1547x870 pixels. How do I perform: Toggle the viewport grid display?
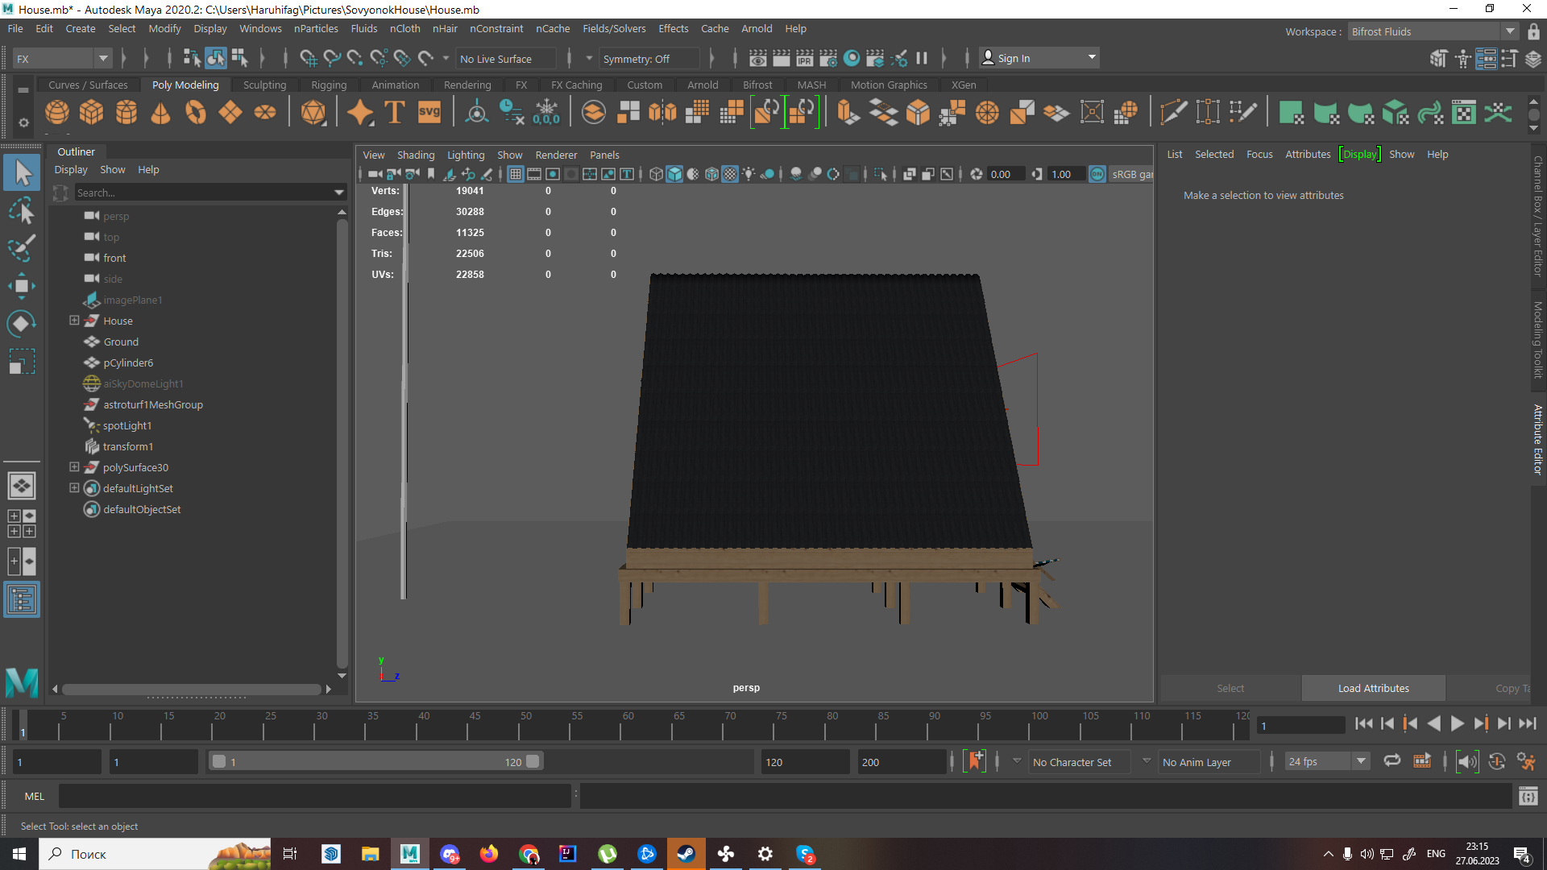coord(515,174)
